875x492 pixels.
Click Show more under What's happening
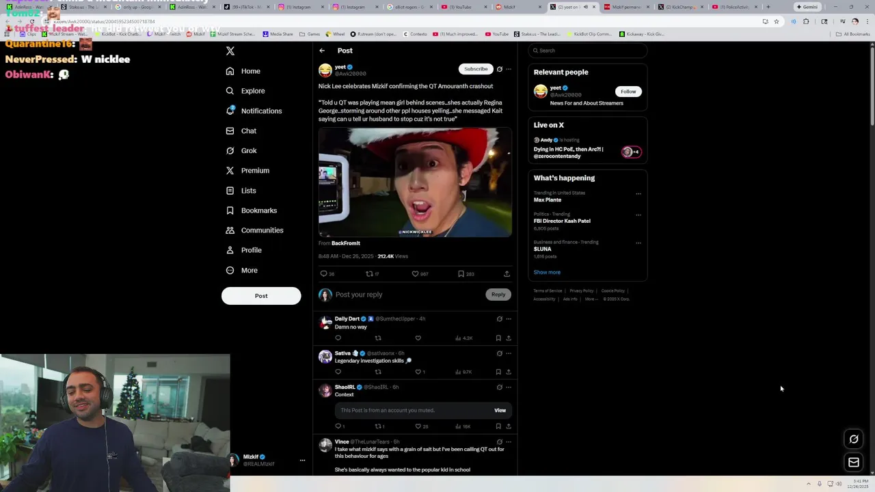click(x=547, y=272)
